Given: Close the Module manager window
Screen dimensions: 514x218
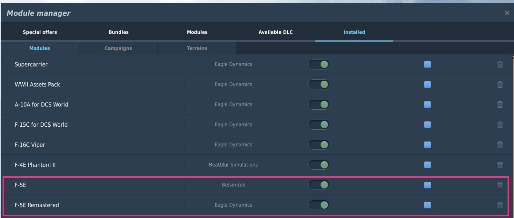Looking at the screenshot, I should pos(507,13).
